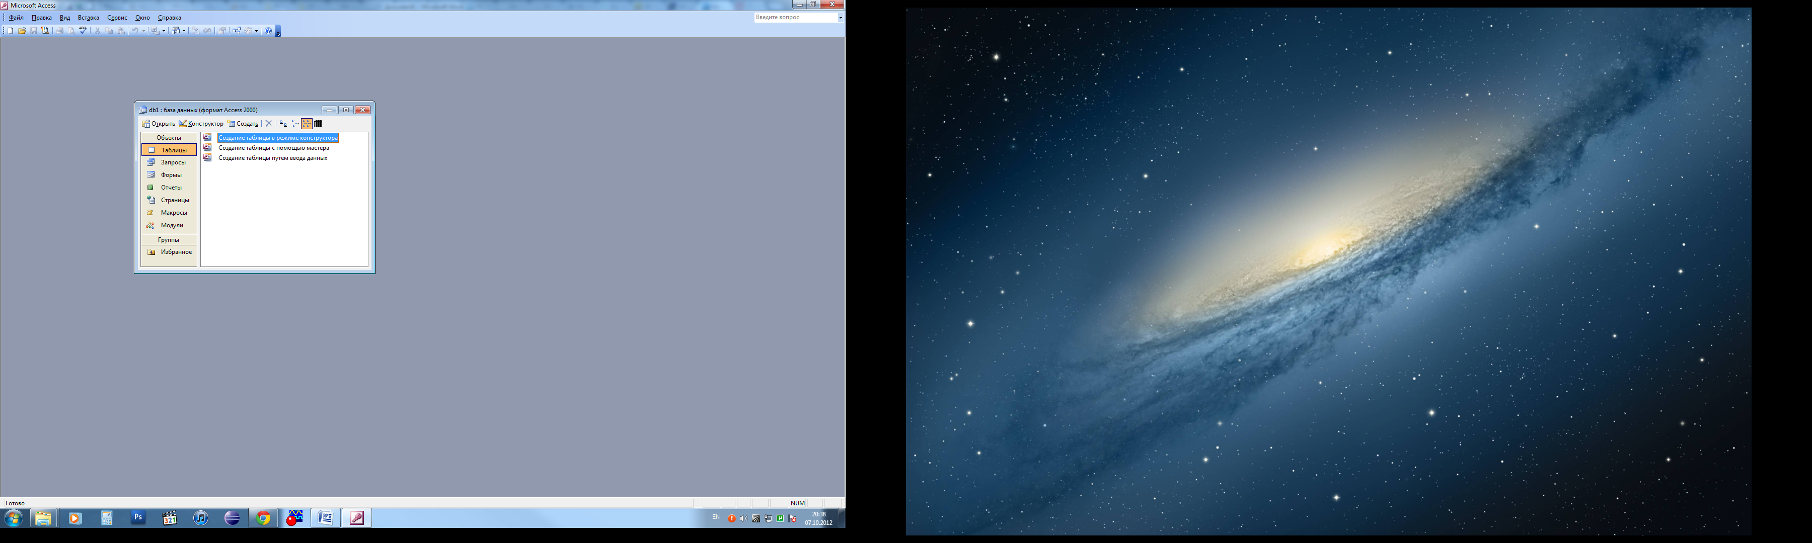Screen dimensions: 1812x543
Task: Click the volume speaker tray icon
Action: click(743, 518)
